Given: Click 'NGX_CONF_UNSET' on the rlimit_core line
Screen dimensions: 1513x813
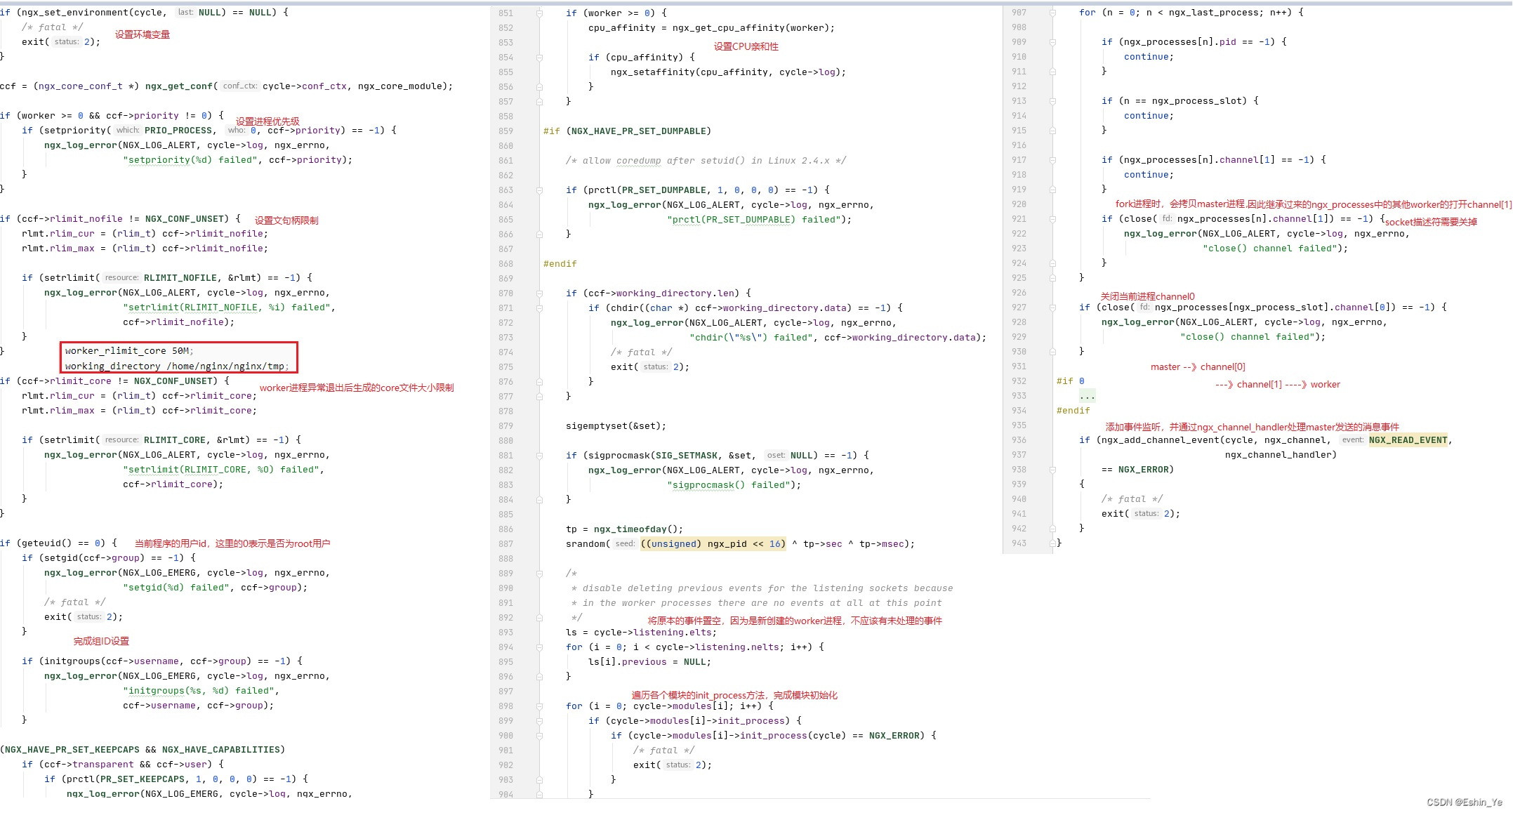Looking at the screenshot, I should pos(173,381).
